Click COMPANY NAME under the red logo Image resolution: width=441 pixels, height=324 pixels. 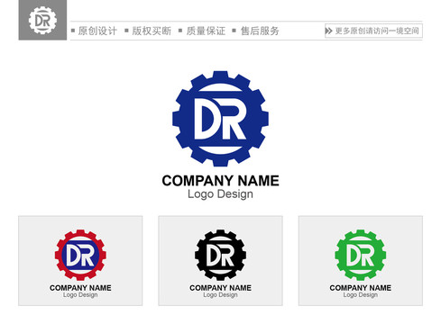pos(80,288)
